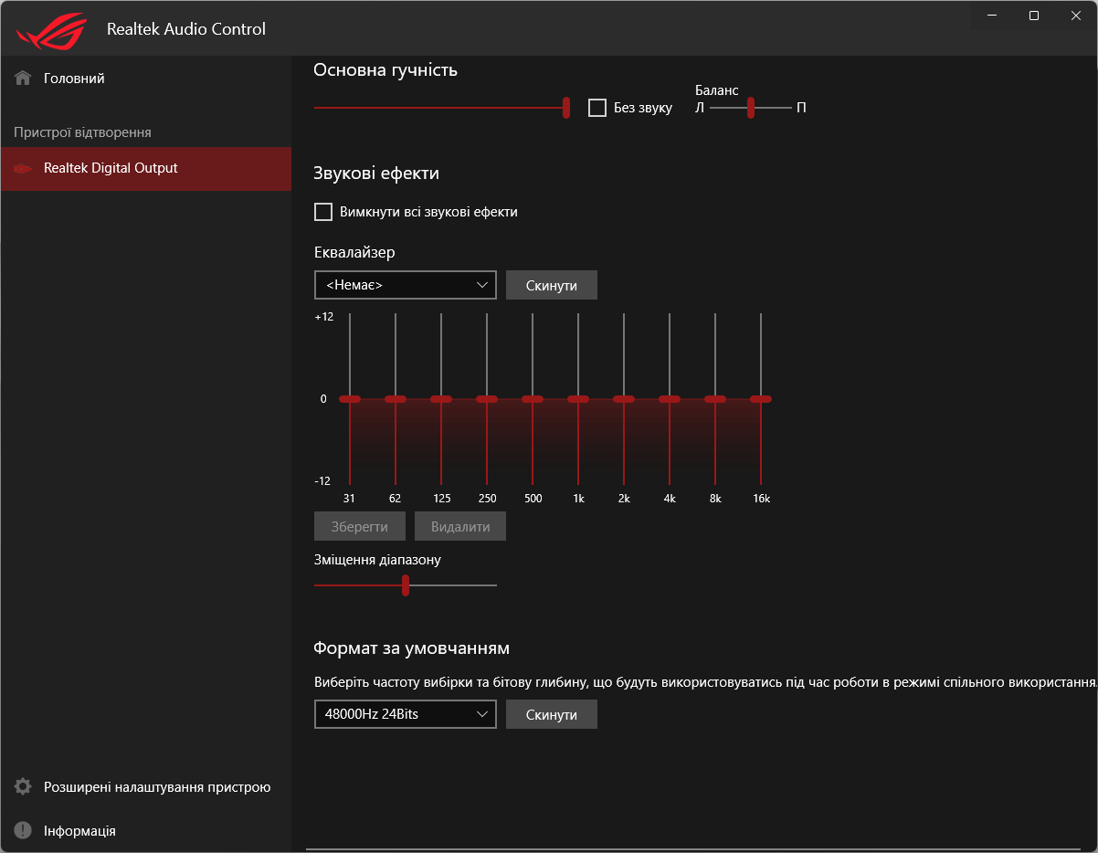Check 'Вимкнути всі звукові ефекти'
1098x853 pixels.
[x=323, y=211]
